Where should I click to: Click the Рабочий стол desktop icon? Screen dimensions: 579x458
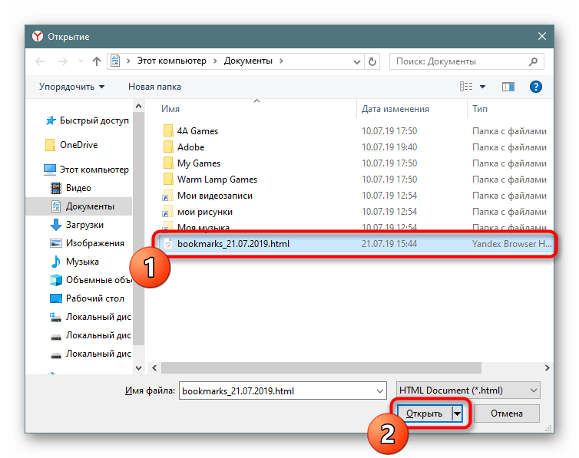click(56, 298)
